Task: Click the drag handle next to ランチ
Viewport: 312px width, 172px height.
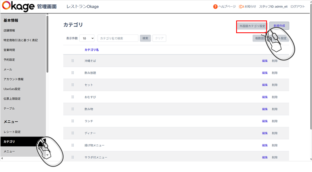Action: click(73, 121)
